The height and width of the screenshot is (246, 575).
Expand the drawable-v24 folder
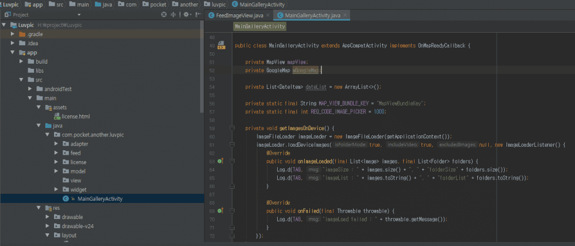pos(47,227)
